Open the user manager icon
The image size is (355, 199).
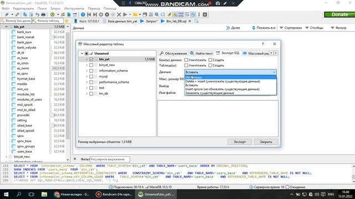(63, 14)
